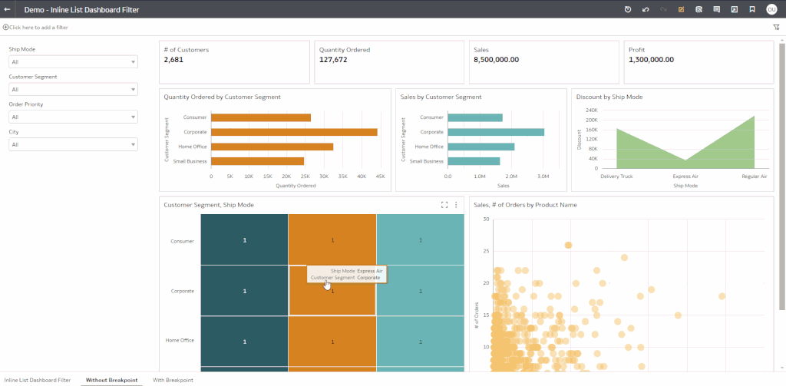Image resolution: width=786 pixels, height=386 pixels.
Task: Undo the last edit
Action: click(x=646, y=9)
